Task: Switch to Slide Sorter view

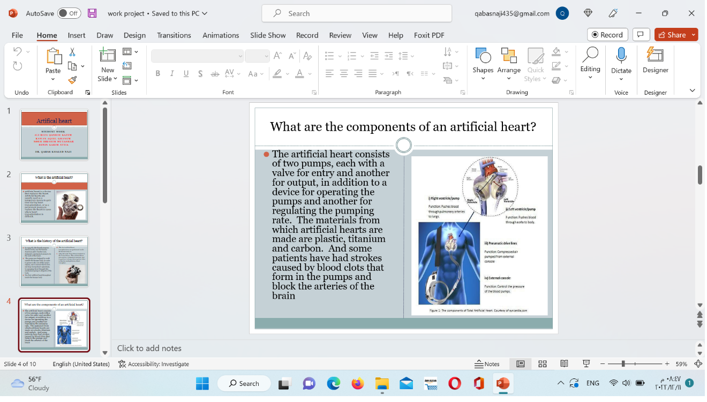Action: coord(543,364)
